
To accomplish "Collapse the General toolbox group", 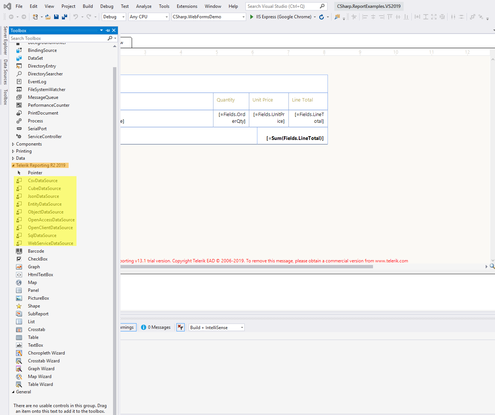I will 13,392.
